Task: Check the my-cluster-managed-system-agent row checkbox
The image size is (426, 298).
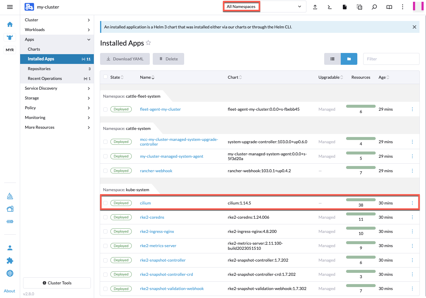Action: coord(105,156)
